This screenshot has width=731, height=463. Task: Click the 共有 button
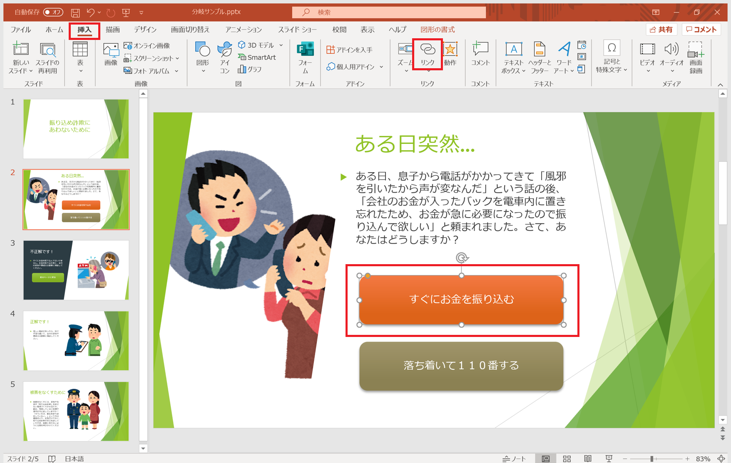(x=661, y=30)
